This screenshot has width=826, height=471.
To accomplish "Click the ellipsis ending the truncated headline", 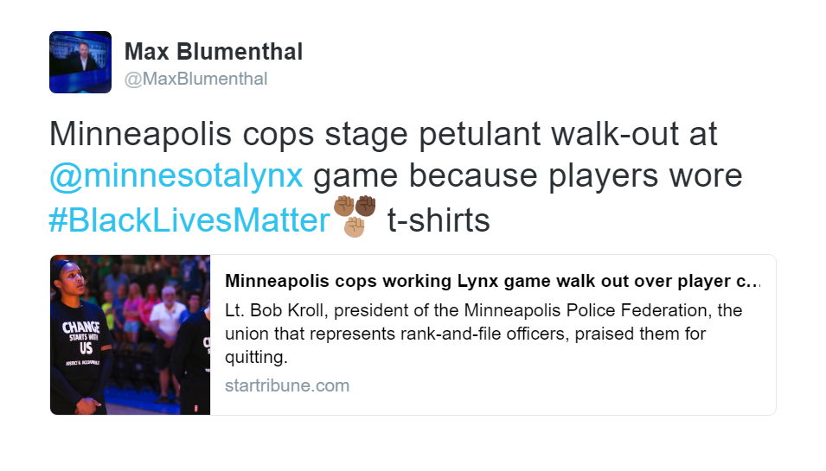I will click(755, 282).
